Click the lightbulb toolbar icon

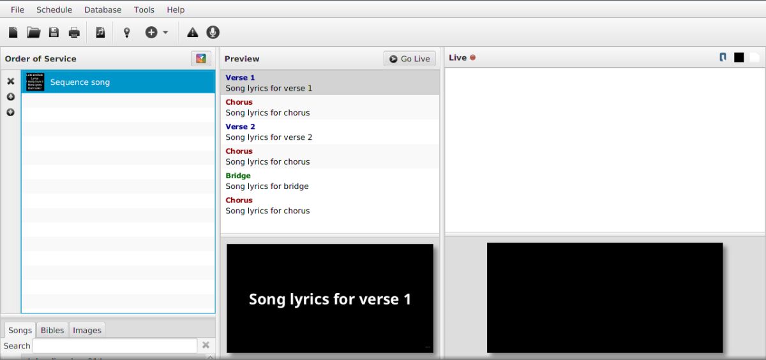[126, 33]
